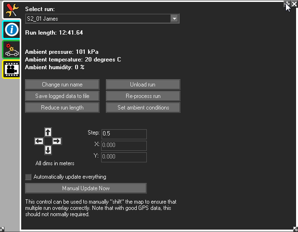The width and height of the screenshot is (298, 232).
Task: Shift map right with right arrow
Action: click(x=57, y=141)
